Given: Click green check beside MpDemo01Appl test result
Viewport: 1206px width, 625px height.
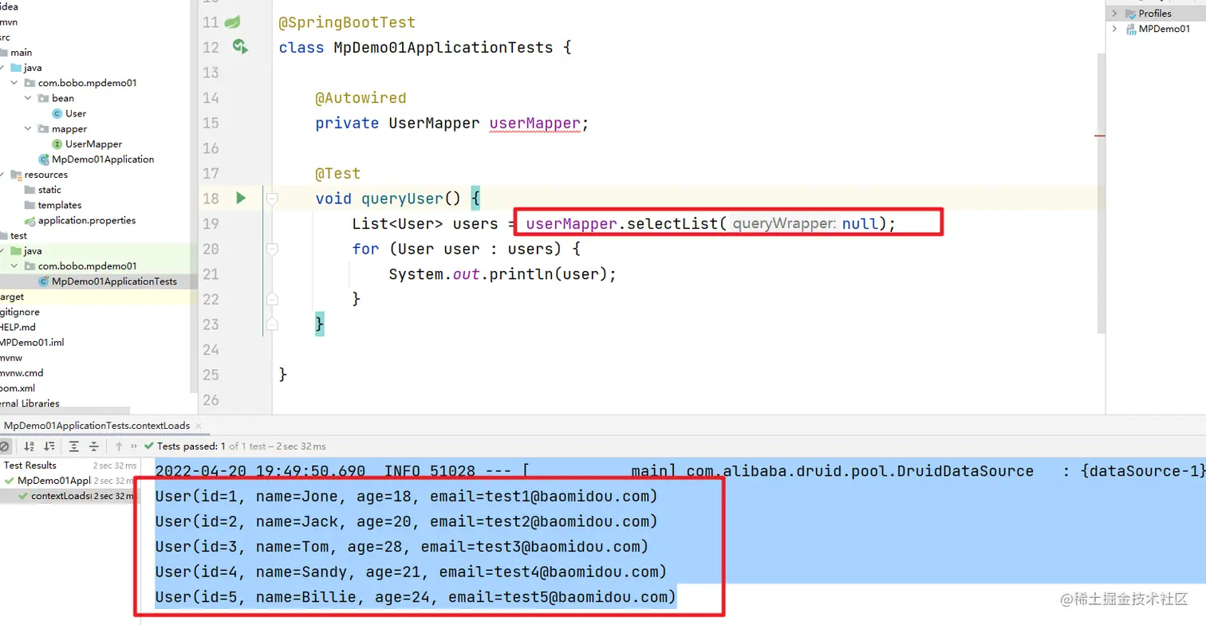Looking at the screenshot, I should [10, 481].
